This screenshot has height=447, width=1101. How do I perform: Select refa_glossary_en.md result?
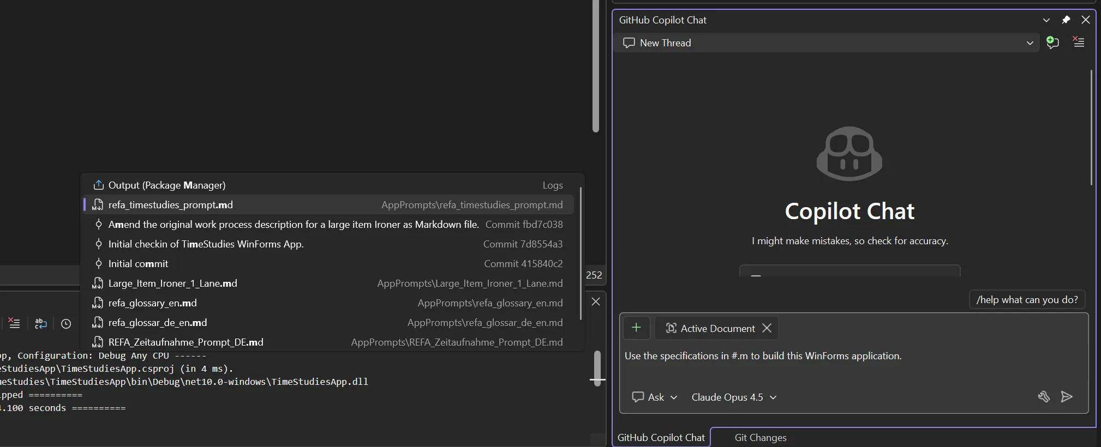(330, 303)
